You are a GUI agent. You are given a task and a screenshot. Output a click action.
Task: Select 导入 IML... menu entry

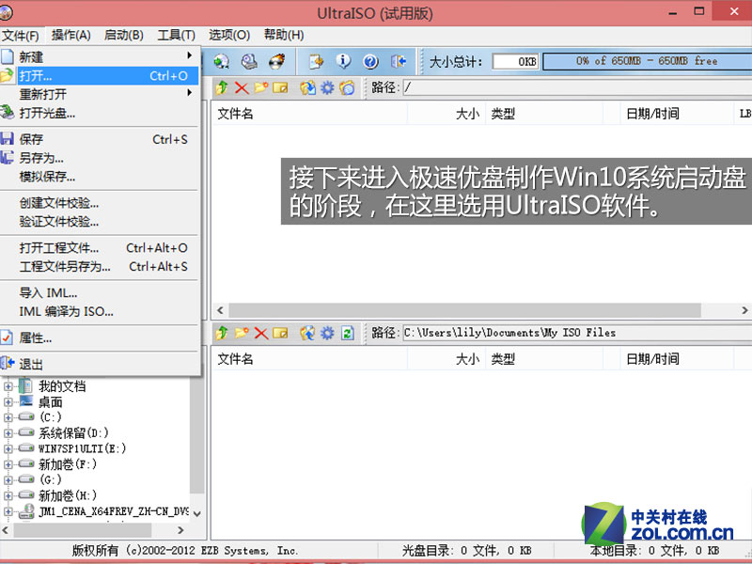[100, 293]
